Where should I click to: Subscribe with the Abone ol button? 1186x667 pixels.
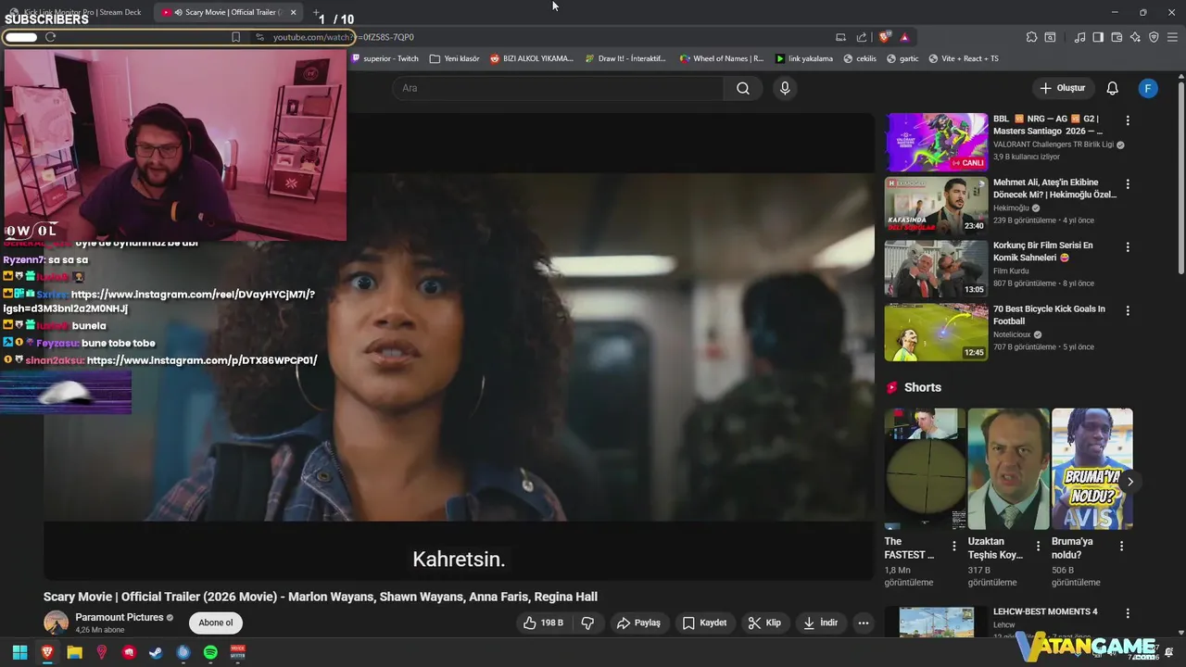[x=215, y=623]
